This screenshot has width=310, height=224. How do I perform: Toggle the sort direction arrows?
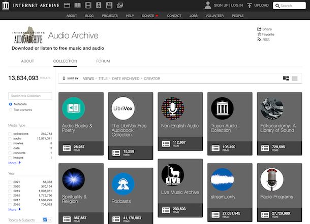pyautogui.click(x=64, y=78)
